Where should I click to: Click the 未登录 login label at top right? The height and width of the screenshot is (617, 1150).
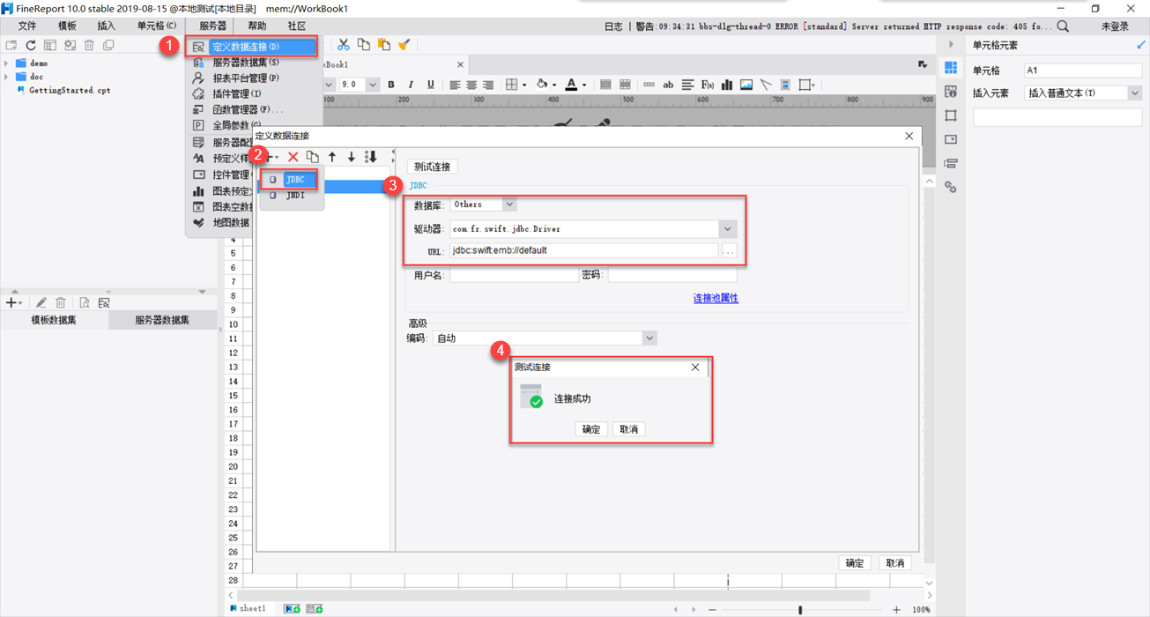(x=1115, y=26)
